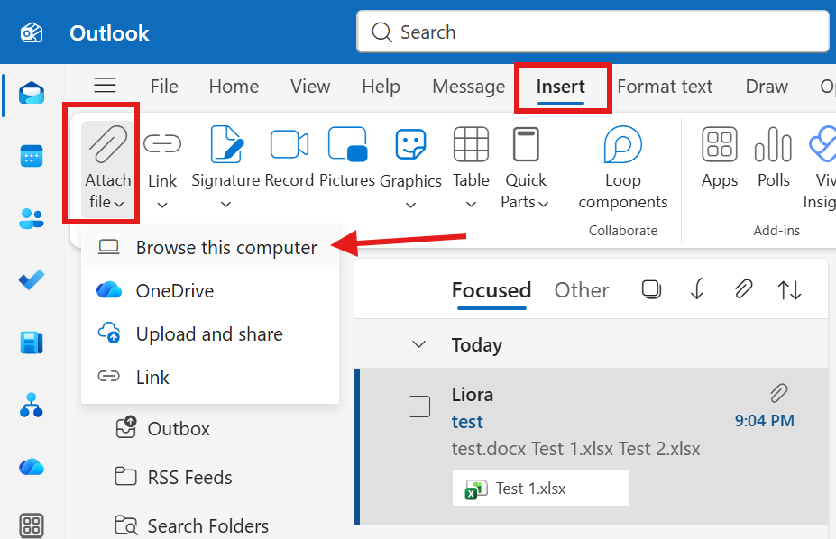836x539 pixels.
Task: Open the OneDrive cloud icon in sidebar
Action: 32,467
